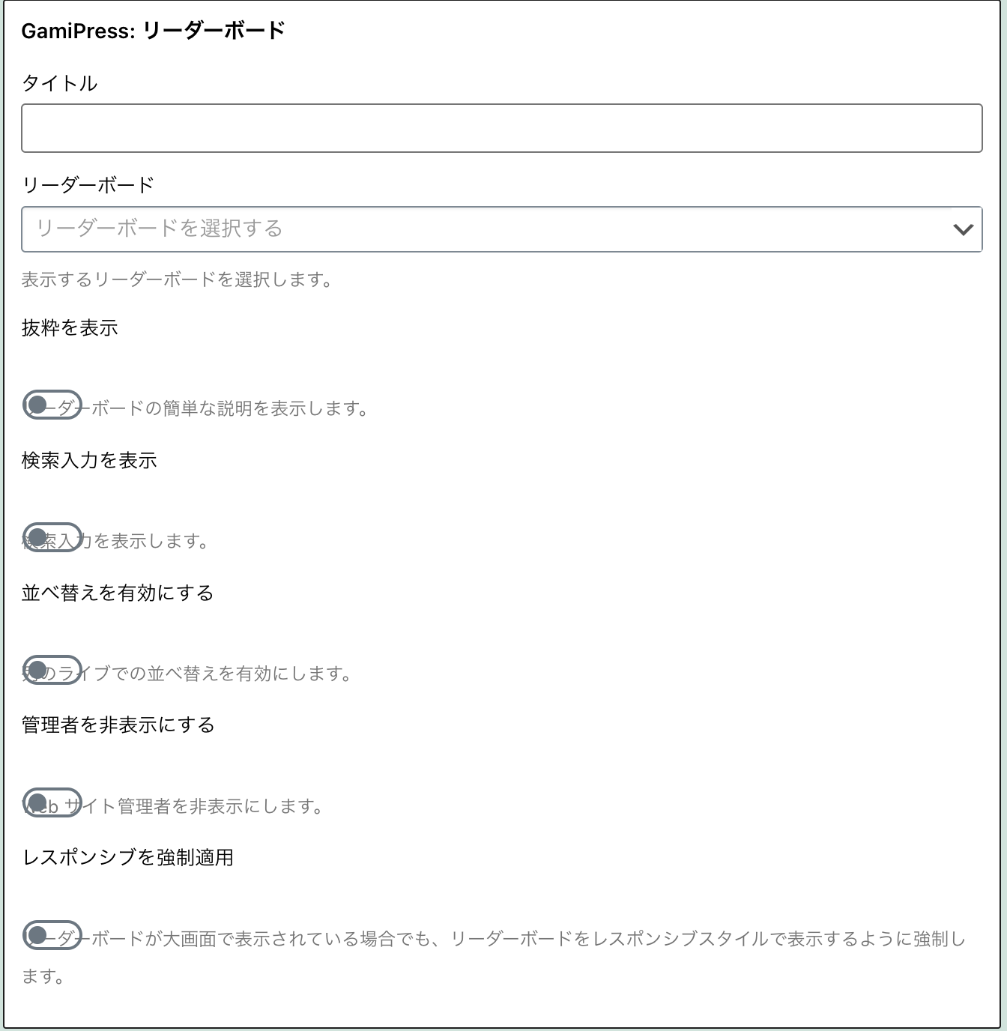Toggle the 管理者を非表示にする switch

pyautogui.click(x=52, y=802)
